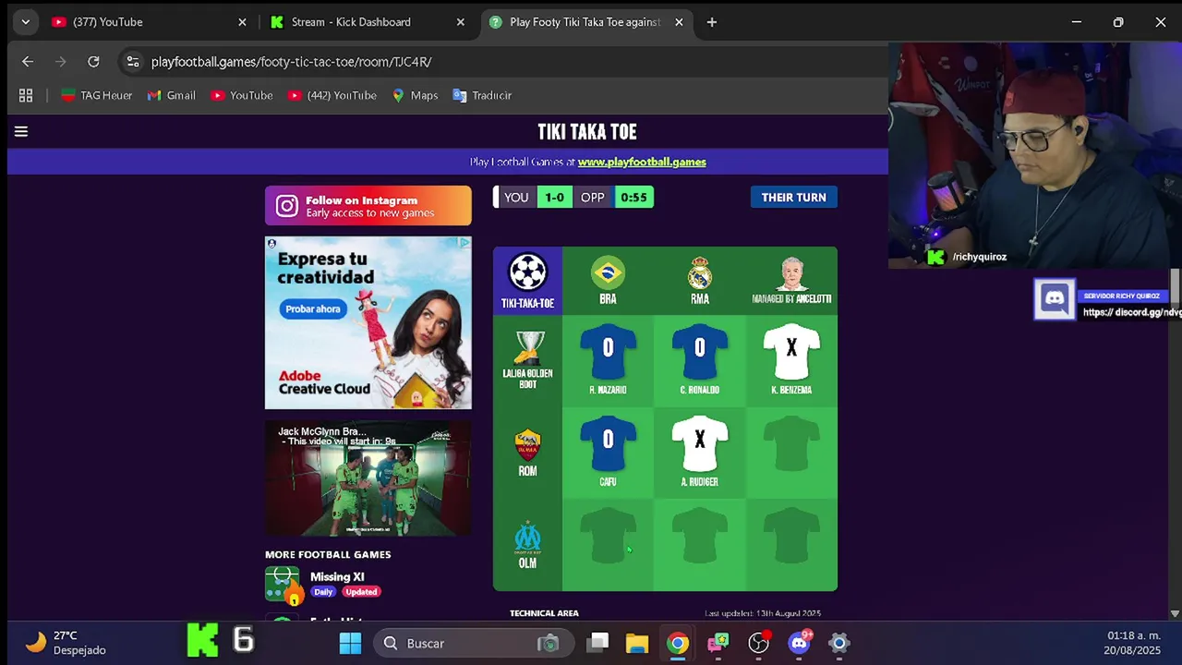Open the tab search dropdown arrow

[x=25, y=22]
